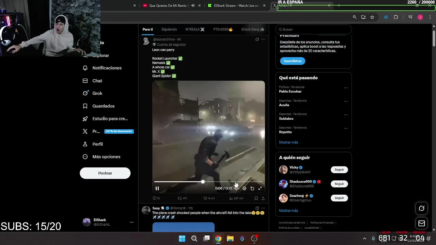Image resolution: width=436 pixels, height=245 pixels.
Task: Open File Explorer from taskbar
Action: click(x=230, y=239)
